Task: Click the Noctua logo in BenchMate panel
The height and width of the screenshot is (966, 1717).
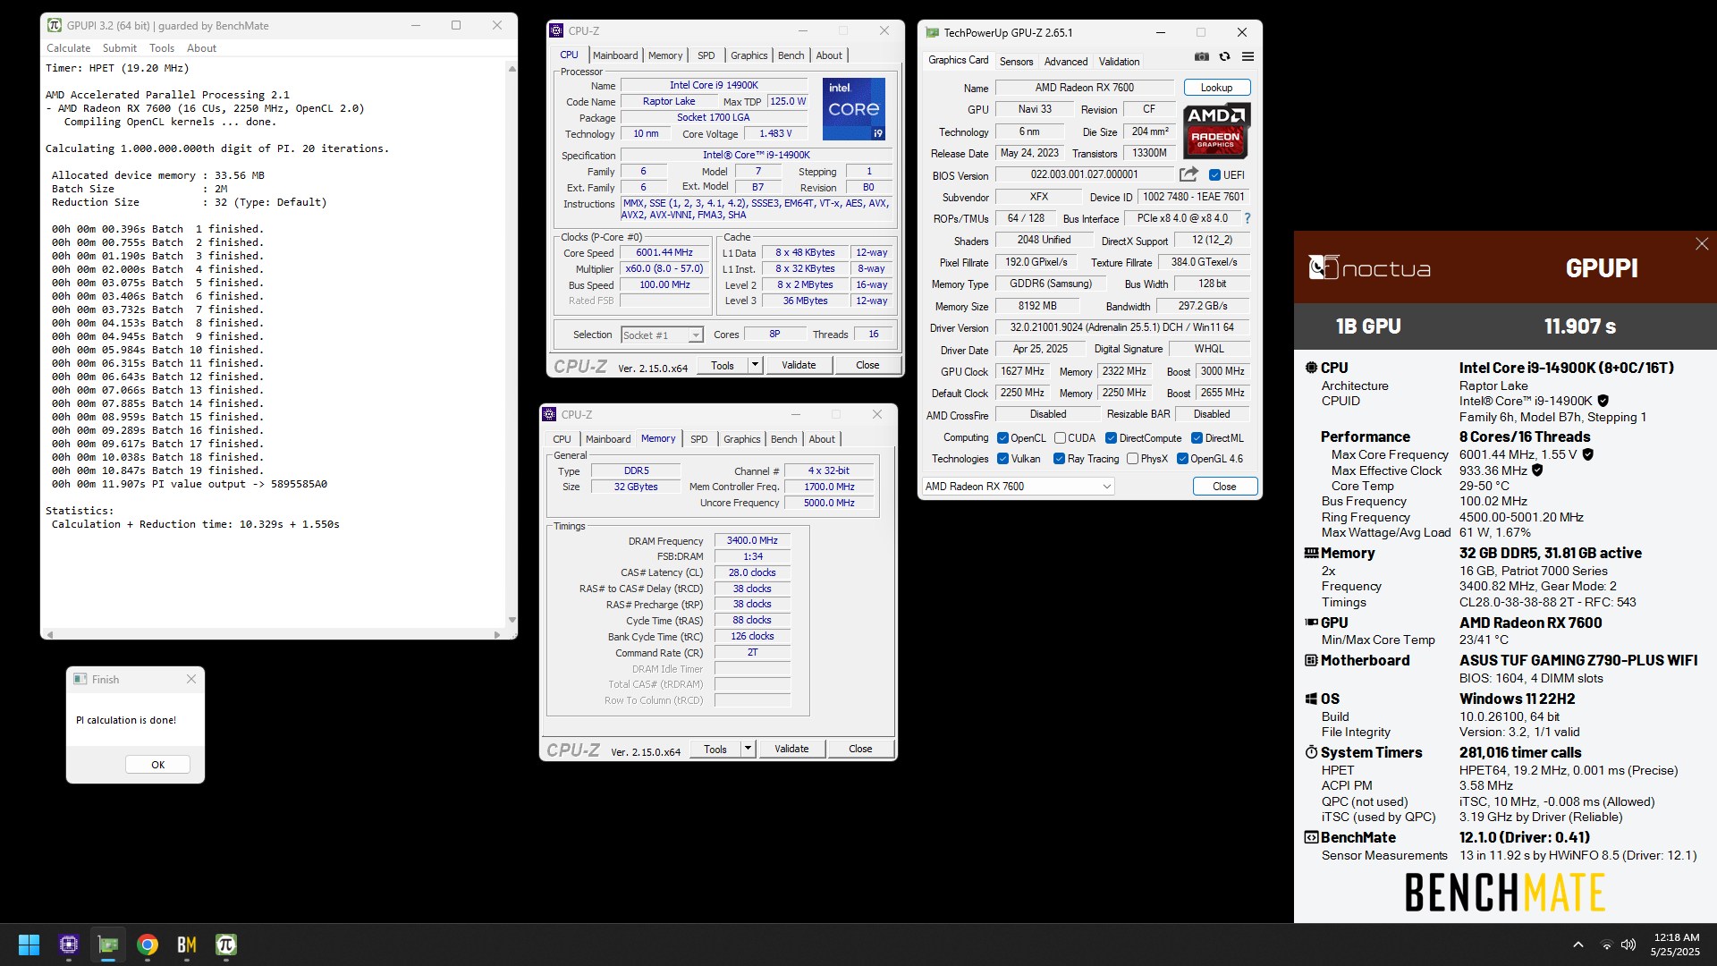Action: tap(1369, 267)
